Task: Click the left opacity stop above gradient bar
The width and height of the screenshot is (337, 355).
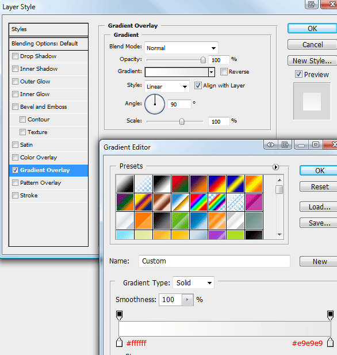Action: (119, 315)
